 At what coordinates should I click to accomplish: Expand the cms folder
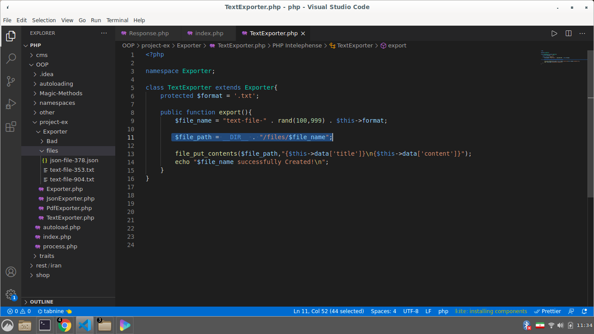[68, 55]
